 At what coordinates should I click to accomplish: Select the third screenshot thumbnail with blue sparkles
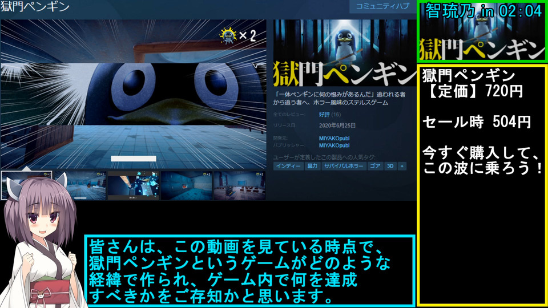pyautogui.click(x=133, y=185)
